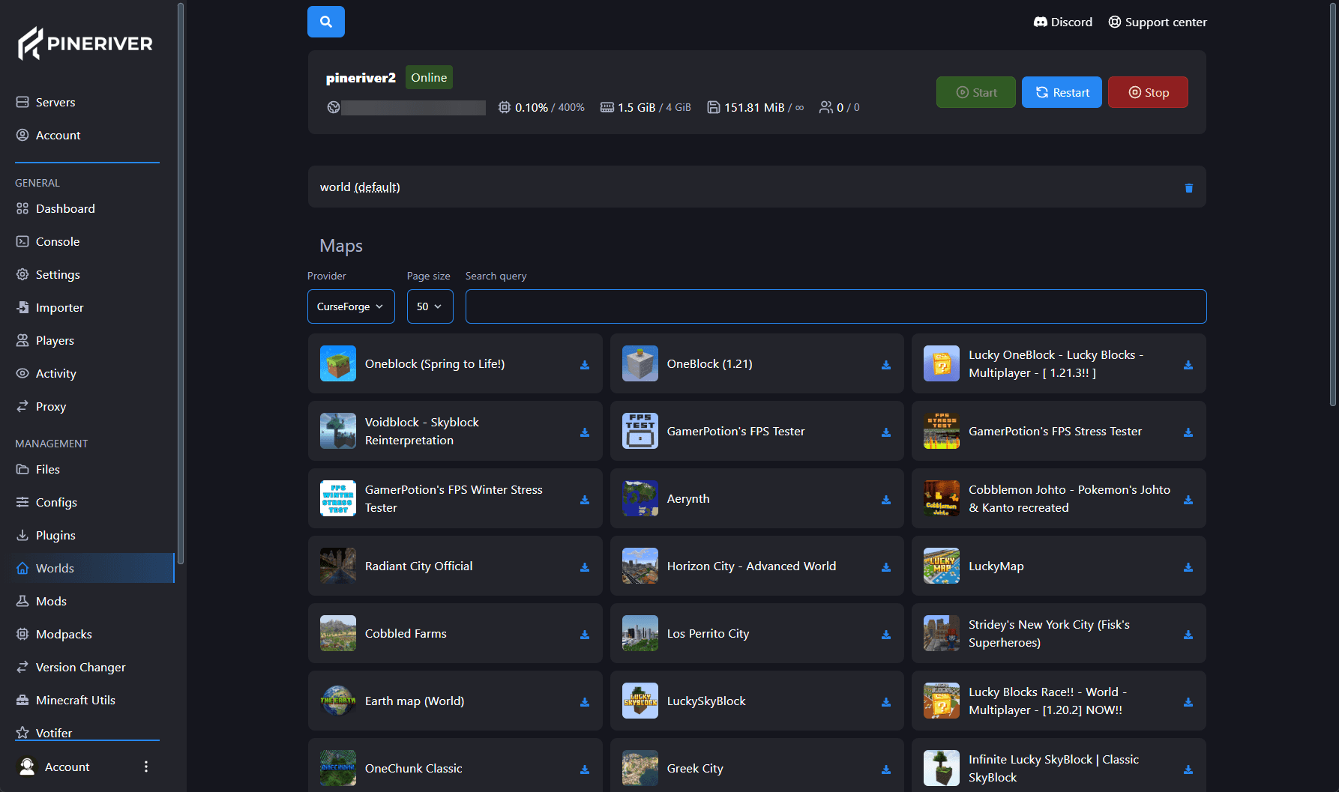Download the LuckyMap map
This screenshot has height=792, width=1339.
coord(1188,567)
